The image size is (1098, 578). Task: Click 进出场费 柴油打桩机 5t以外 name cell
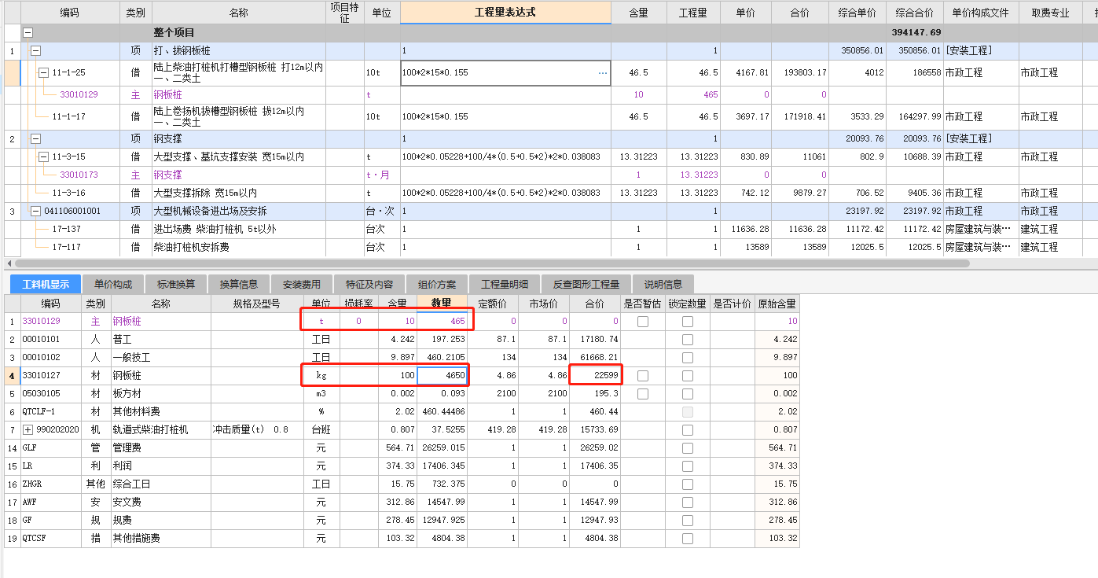(x=239, y=230)
